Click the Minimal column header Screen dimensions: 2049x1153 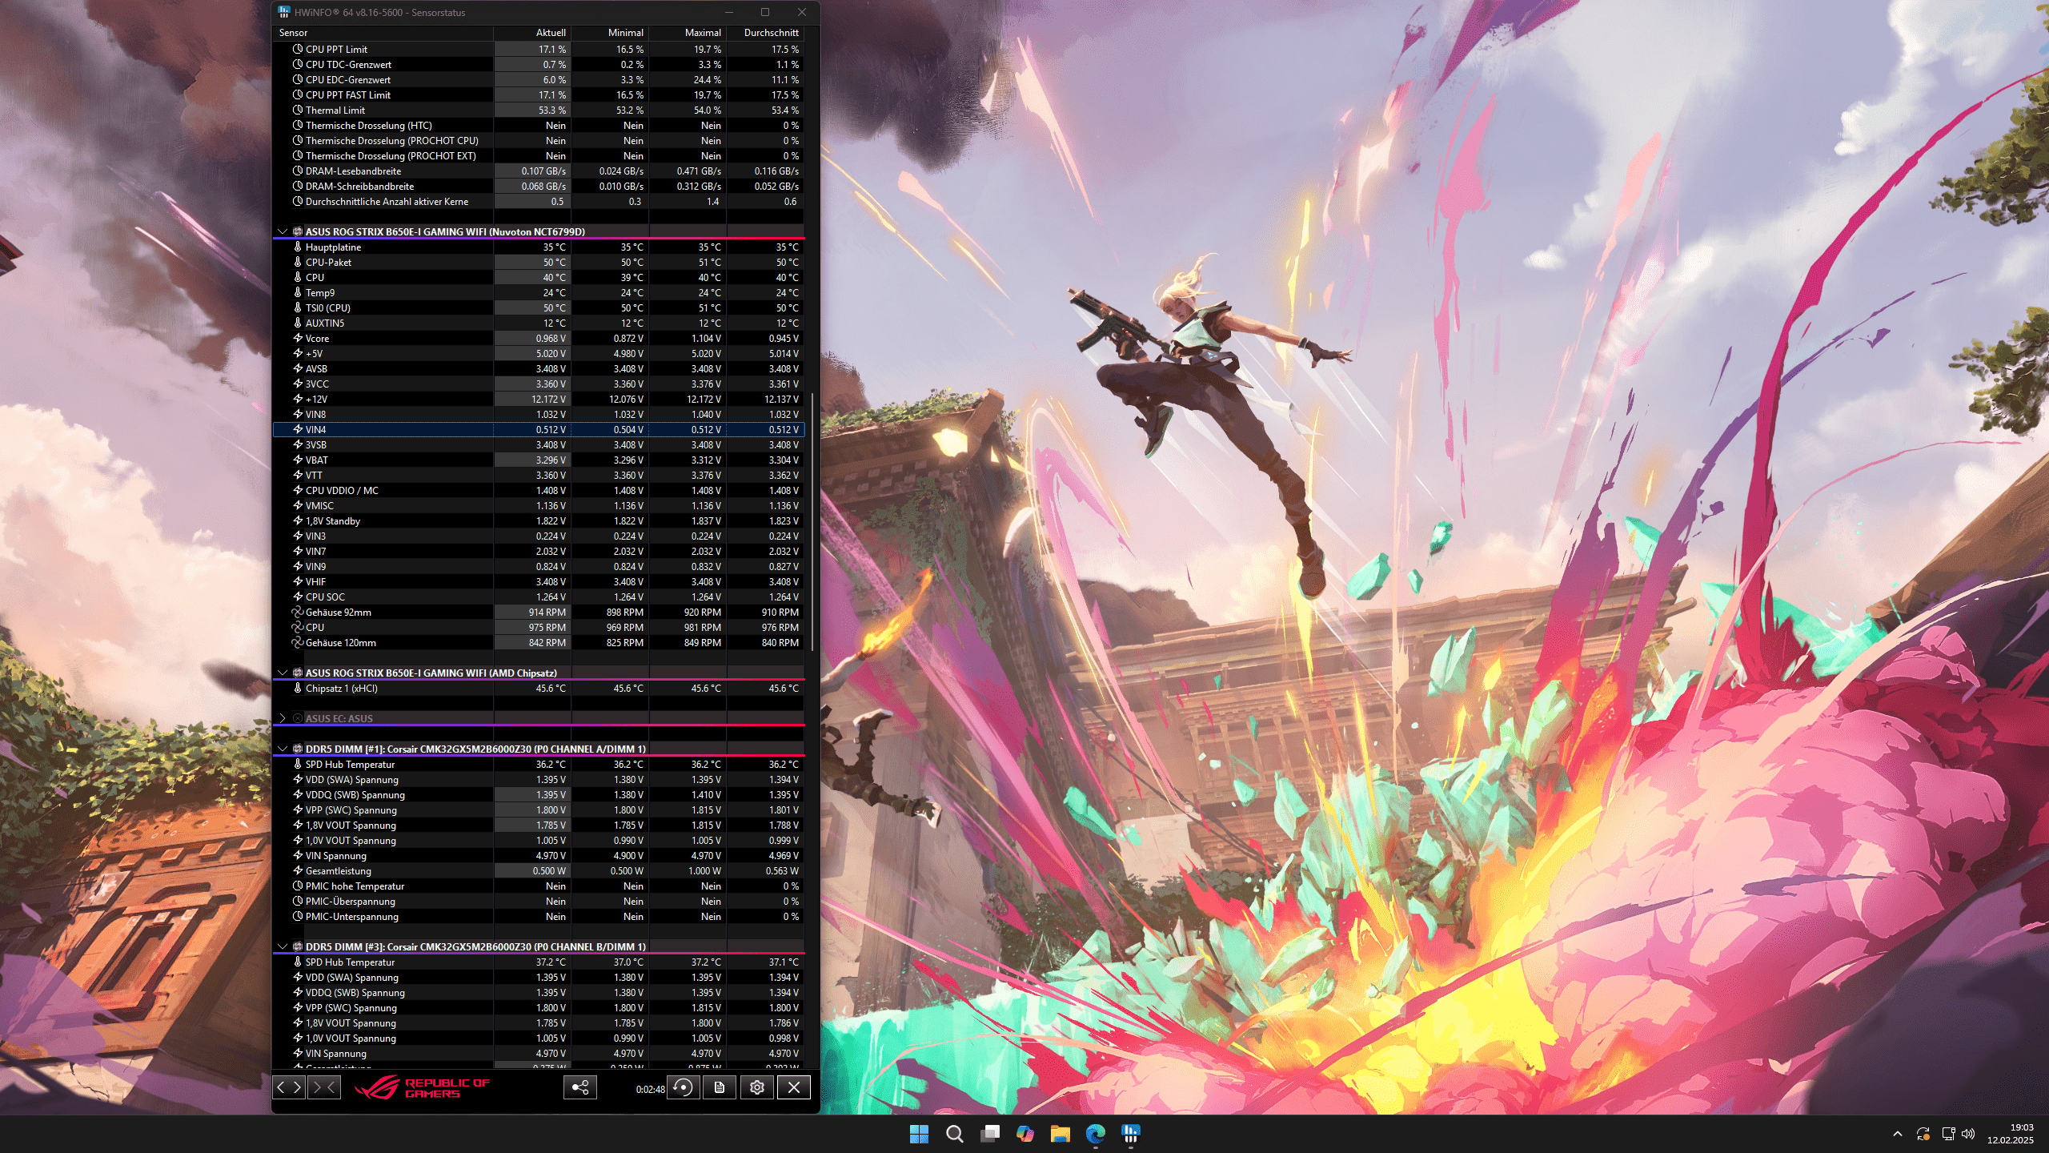610,33
